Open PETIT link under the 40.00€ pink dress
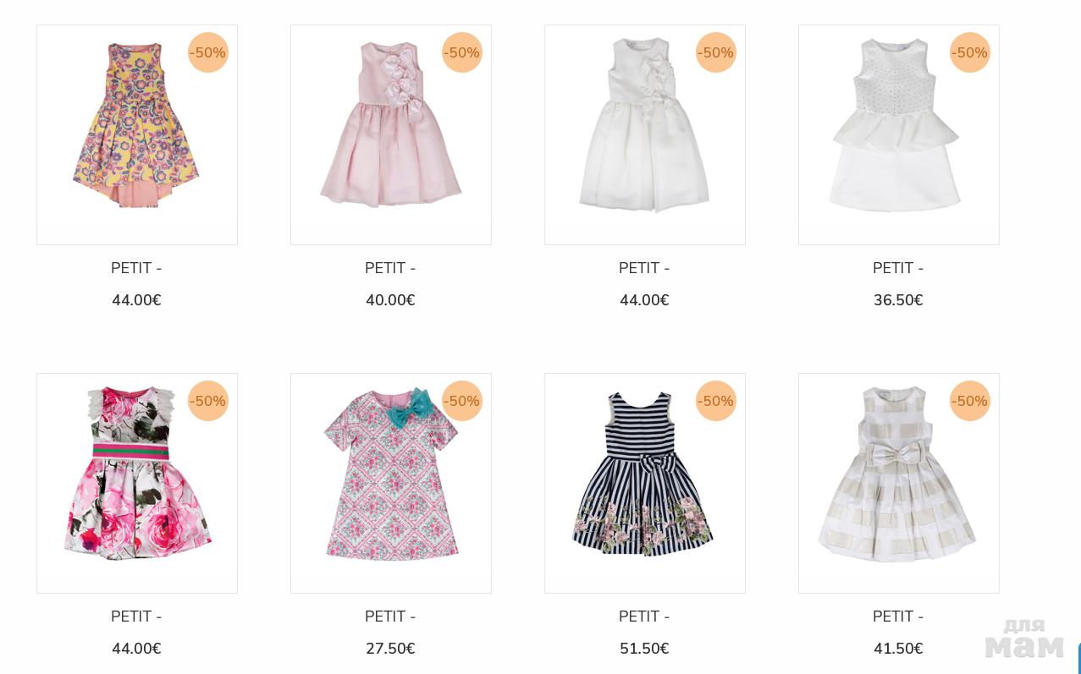Screen dimensions: 1081x674 point(390,268)
